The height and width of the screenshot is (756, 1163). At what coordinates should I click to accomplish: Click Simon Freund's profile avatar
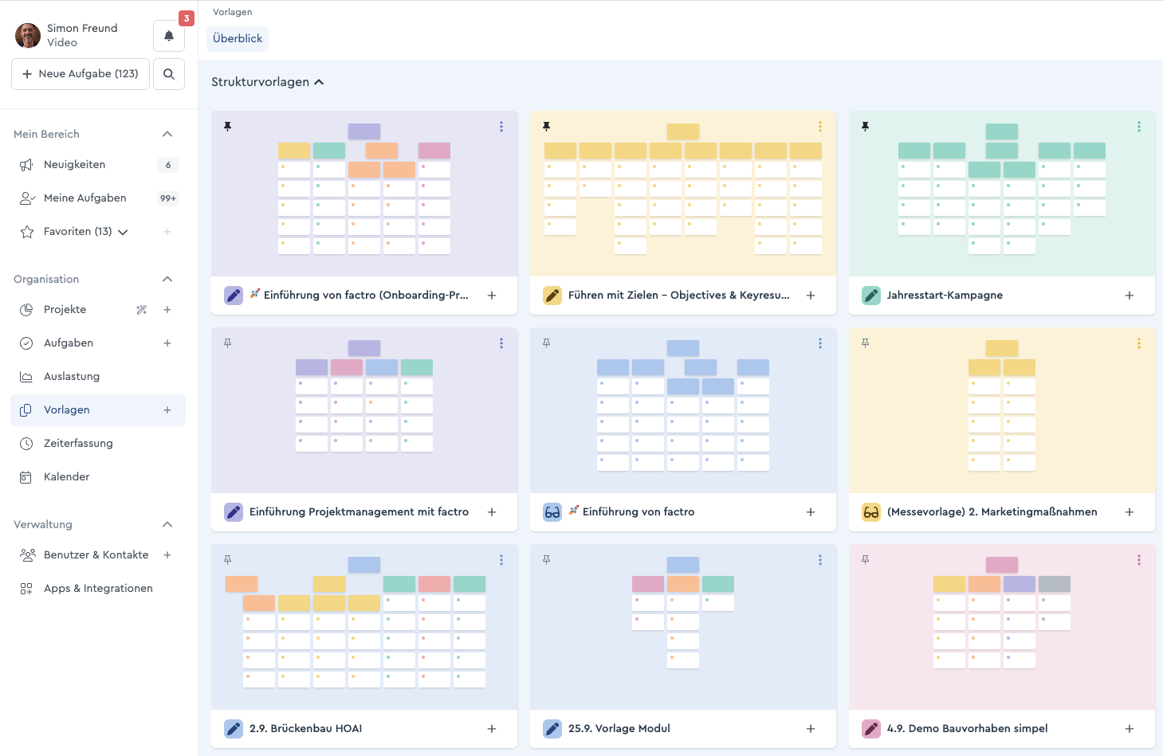(x=28, y=35)
